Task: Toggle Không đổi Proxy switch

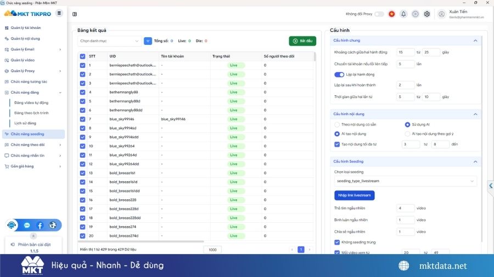Action: pyautogui.click(x=379, y=14)
